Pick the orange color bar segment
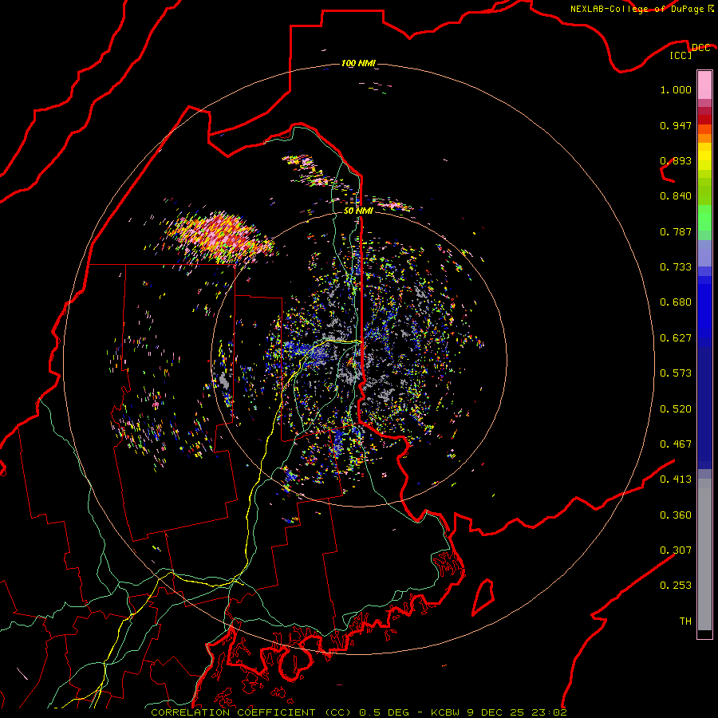718x718 pixels. (x=704, y=138)
